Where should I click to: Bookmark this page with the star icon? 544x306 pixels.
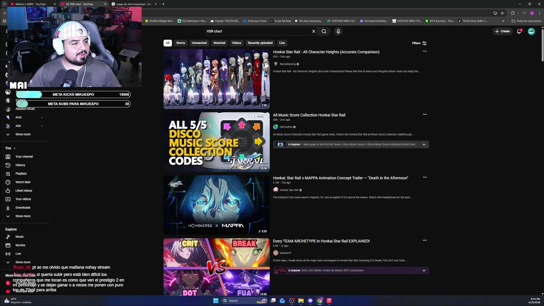click(x=502, y=13)
